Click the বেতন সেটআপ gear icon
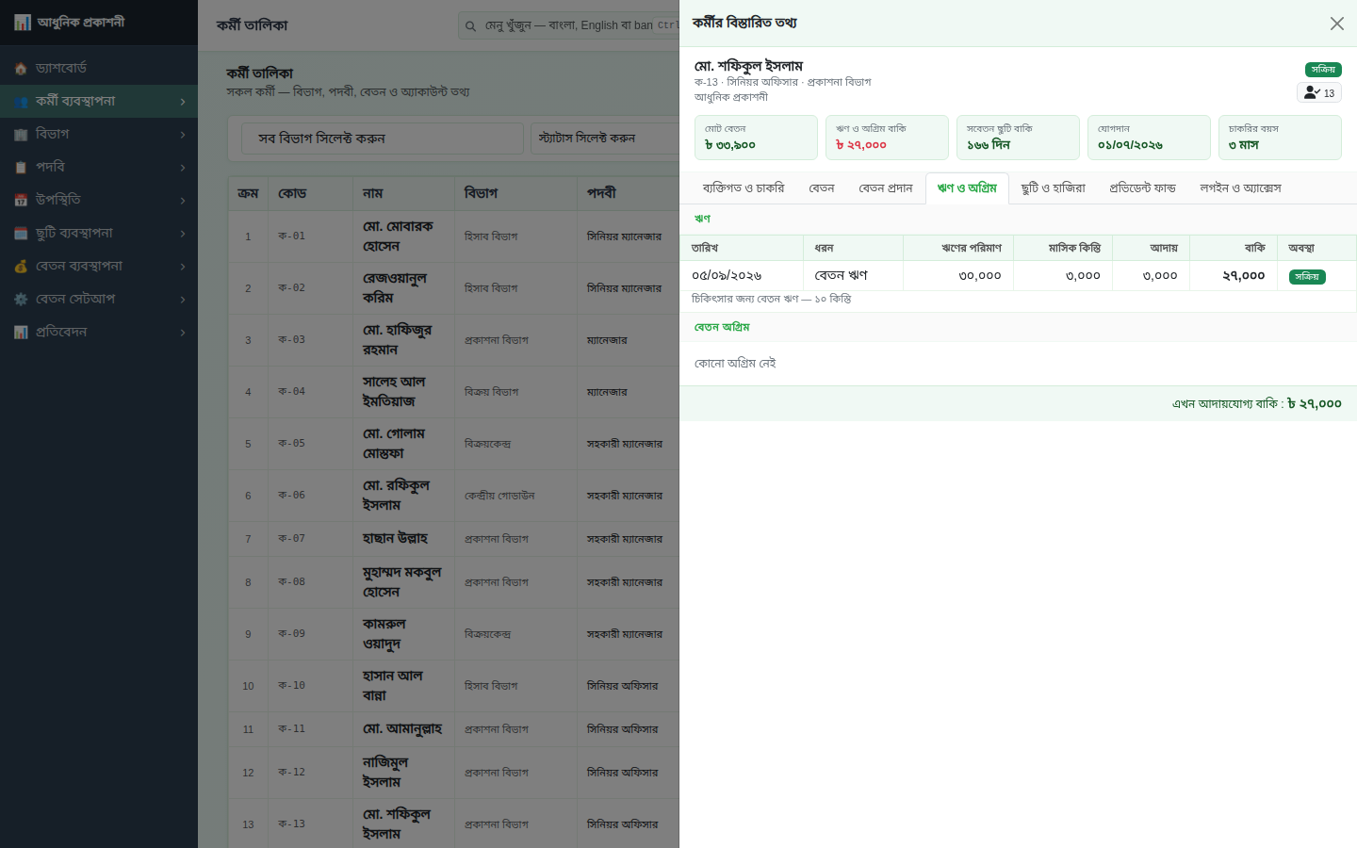 tap(21, 300)
